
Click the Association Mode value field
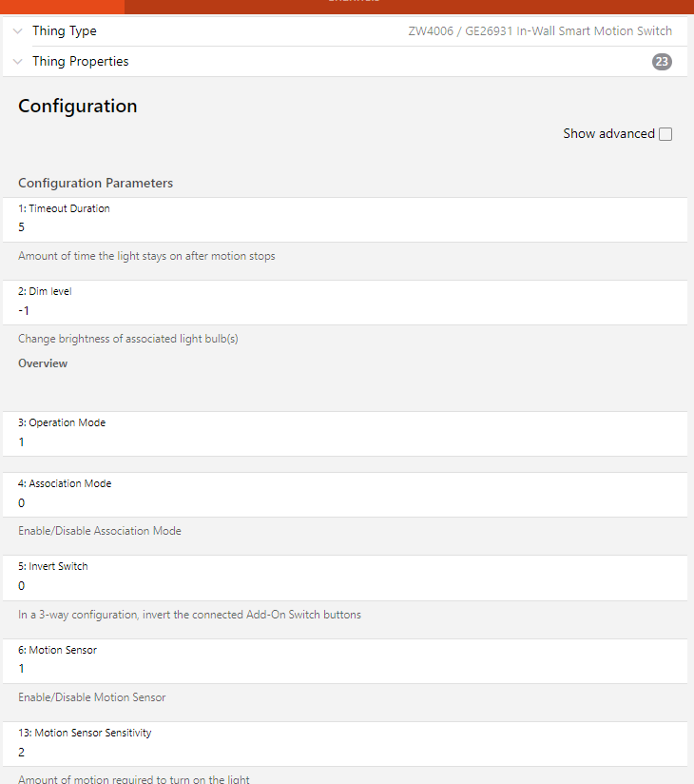pos(344,502)
